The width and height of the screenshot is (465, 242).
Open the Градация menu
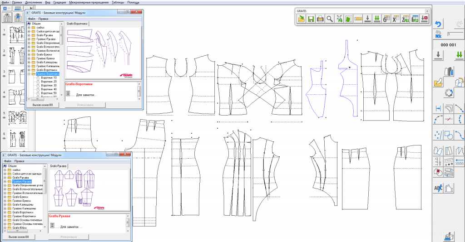point(59,2)
